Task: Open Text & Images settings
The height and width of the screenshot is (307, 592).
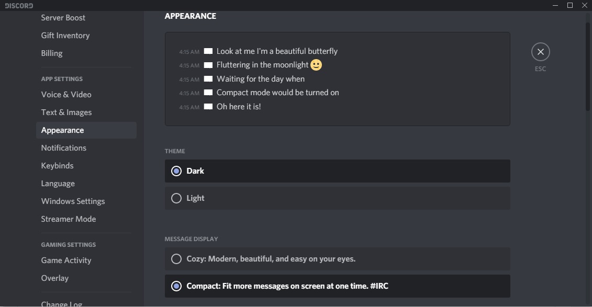Action: 66,112
